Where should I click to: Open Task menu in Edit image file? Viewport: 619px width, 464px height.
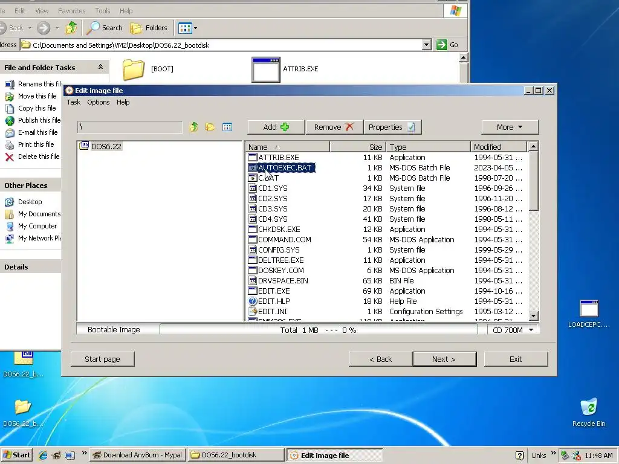click(73, 102)
